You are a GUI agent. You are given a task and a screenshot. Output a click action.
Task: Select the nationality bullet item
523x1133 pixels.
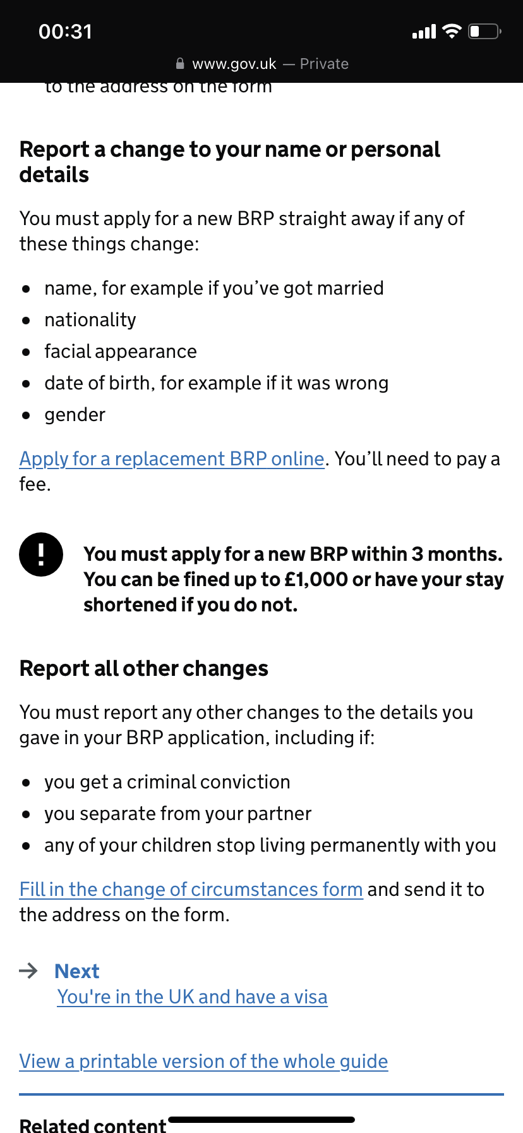click(90, 320)
